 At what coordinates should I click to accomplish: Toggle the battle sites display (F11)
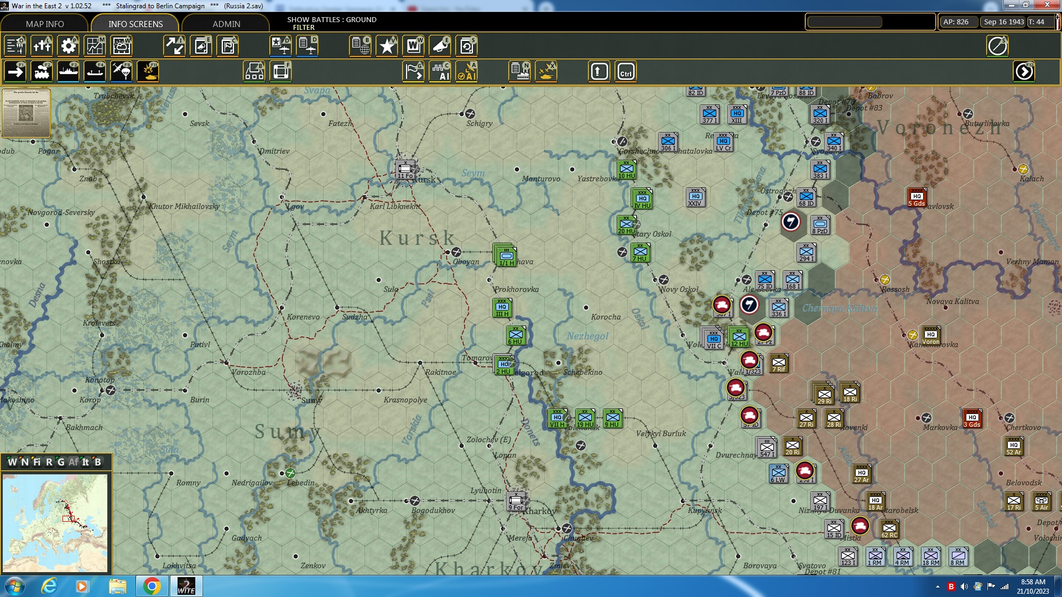pos(148,72)
